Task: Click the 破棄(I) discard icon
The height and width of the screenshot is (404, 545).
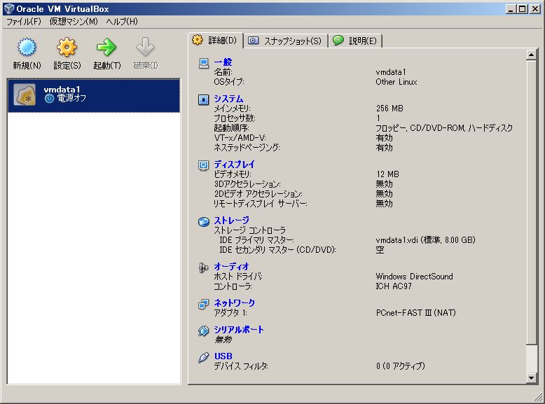Action: pos(145,47)
